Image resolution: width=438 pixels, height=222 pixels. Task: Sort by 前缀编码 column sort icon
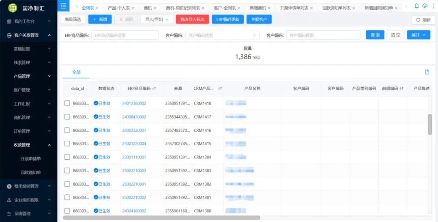click(401, 89)
